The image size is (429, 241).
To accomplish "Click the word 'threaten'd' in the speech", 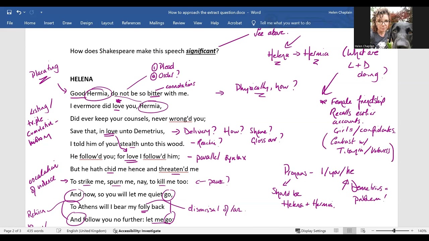I will coord(174,169).
